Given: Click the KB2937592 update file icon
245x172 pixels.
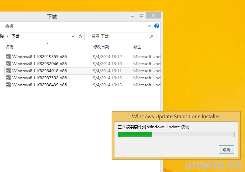Looking at the screenshot, I should point(8,78).
